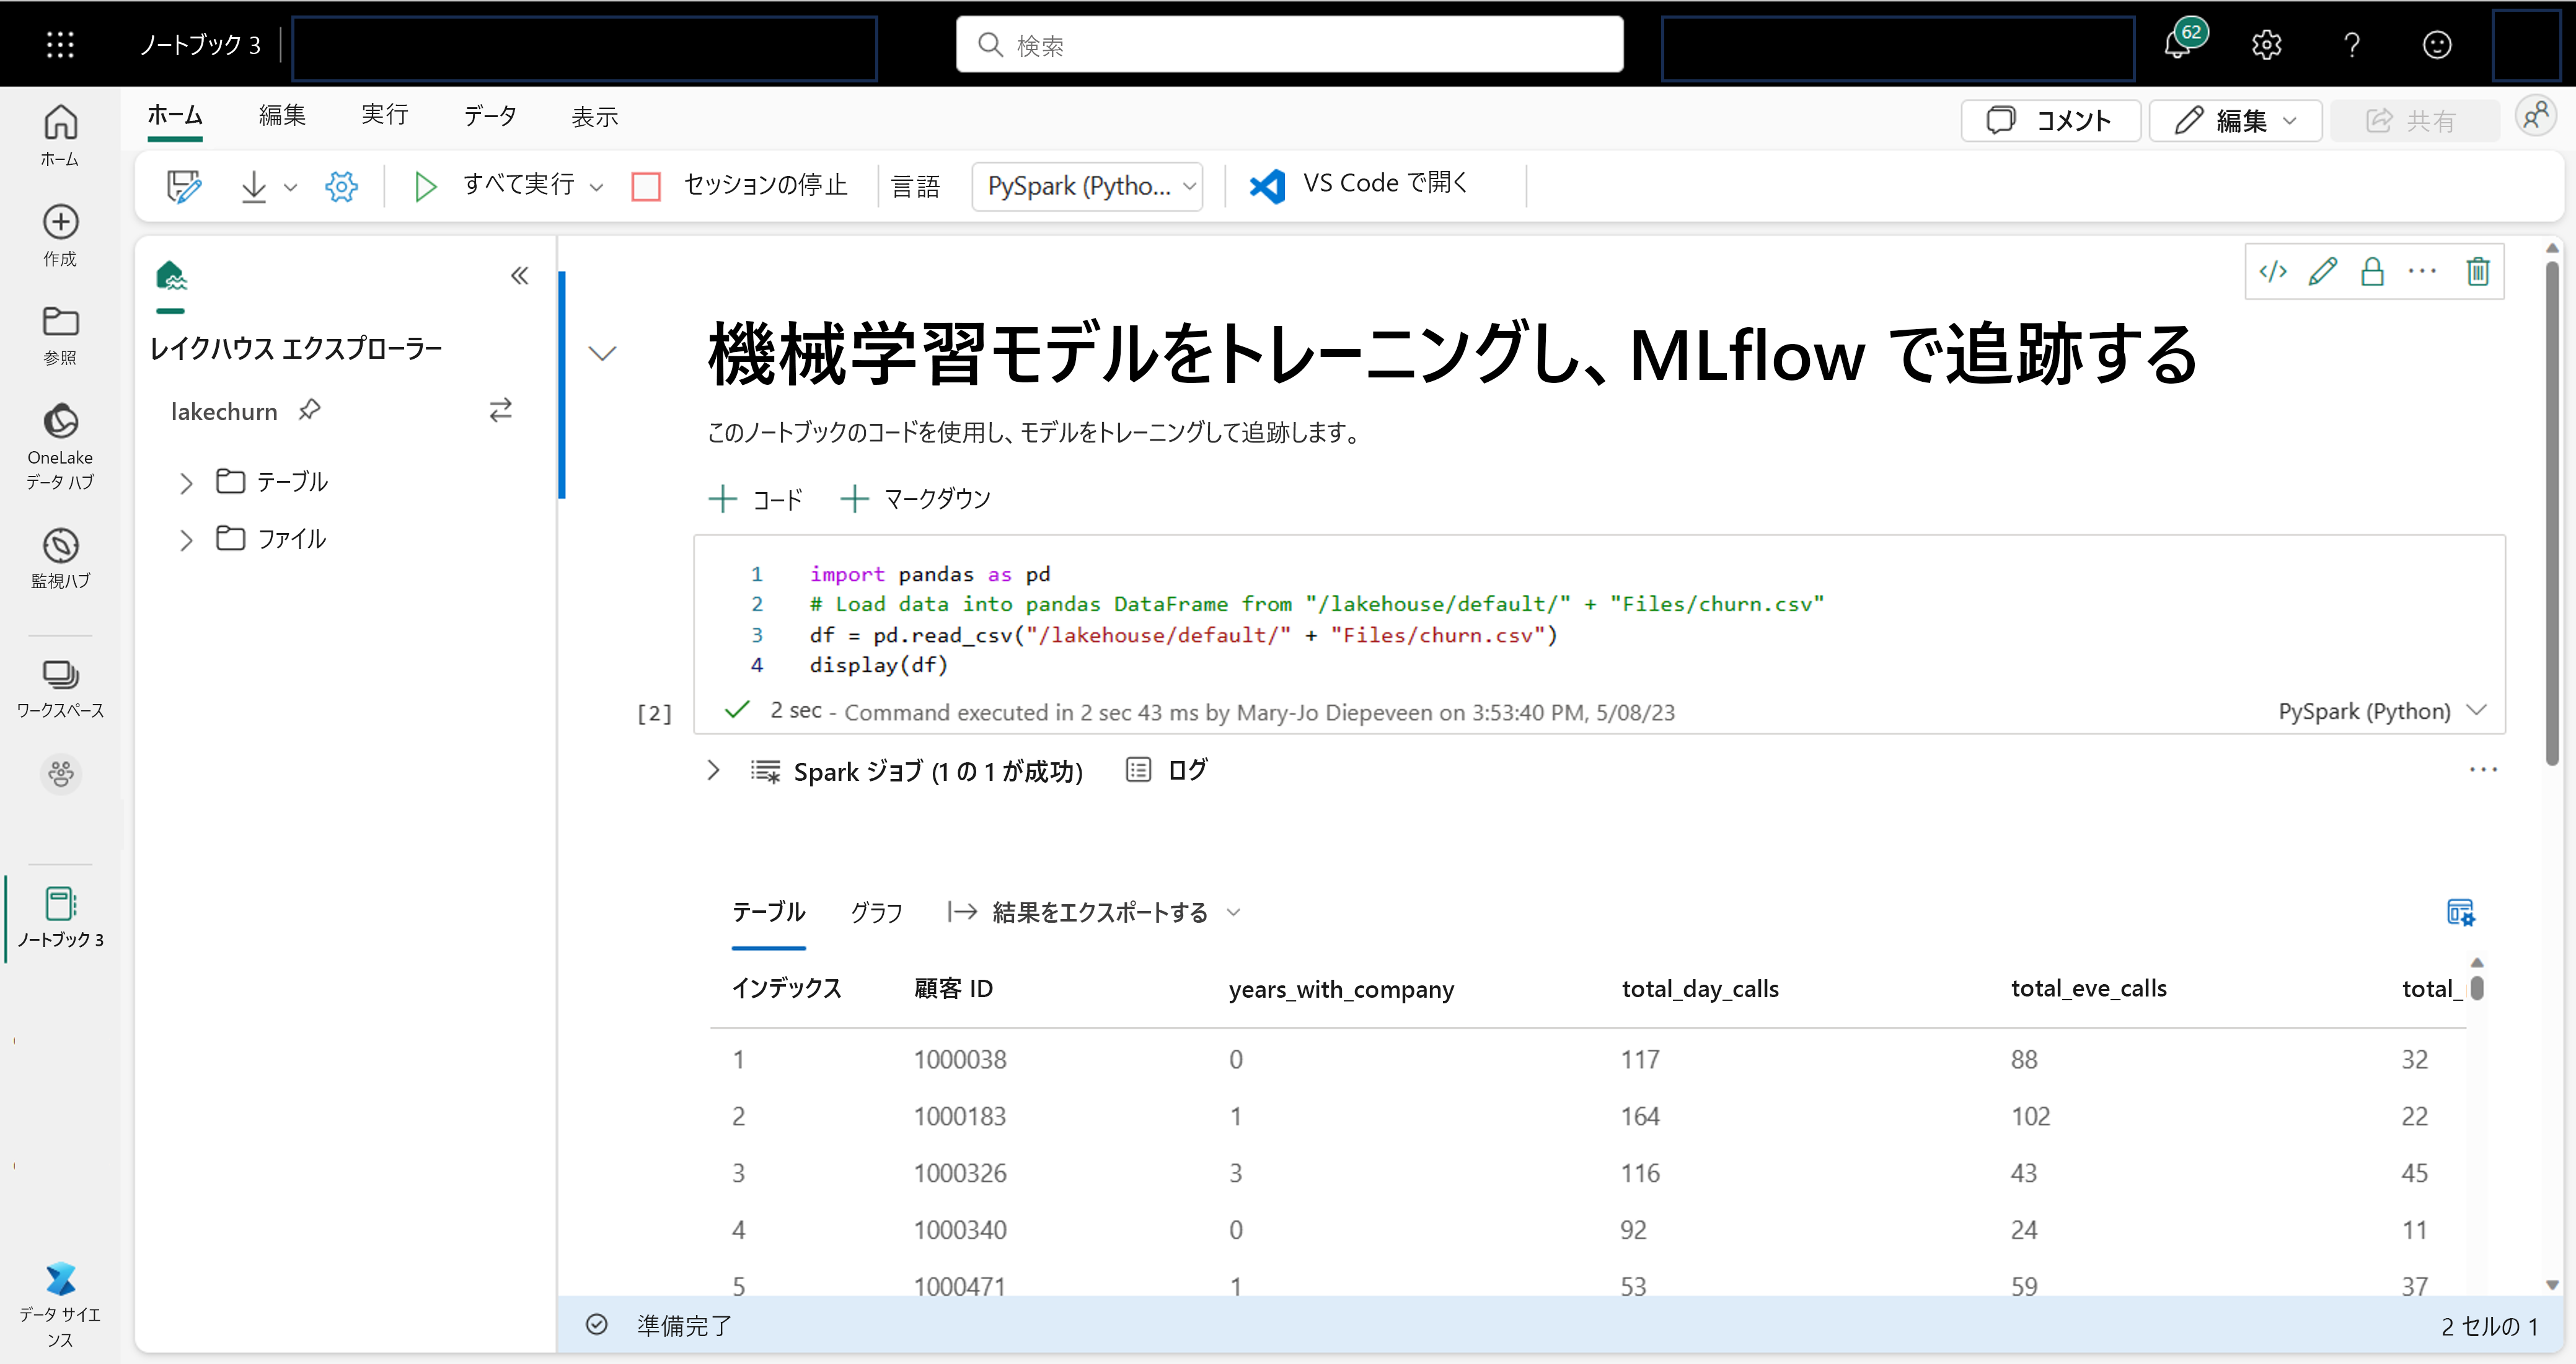
Task: Open the settings gear in top bar
Action: tap(2266, 45)
